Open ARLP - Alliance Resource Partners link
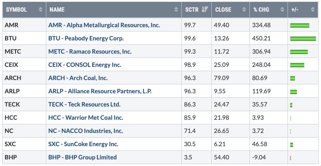This screenshot has width=321, height=166. (x=100, y=91)
